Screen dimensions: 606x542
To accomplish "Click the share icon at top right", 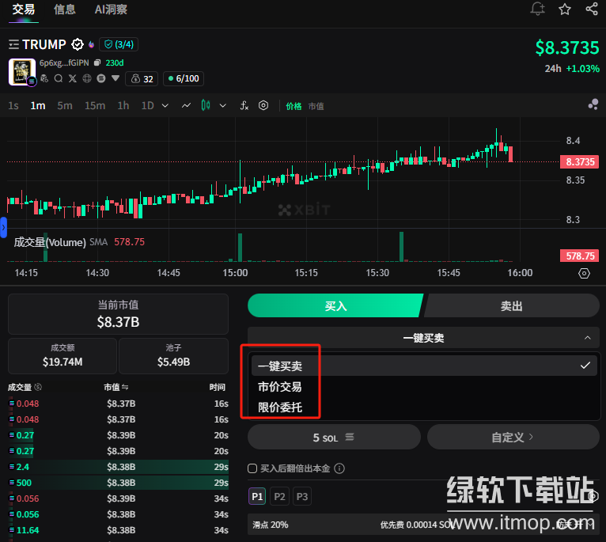I will point(592,9).
